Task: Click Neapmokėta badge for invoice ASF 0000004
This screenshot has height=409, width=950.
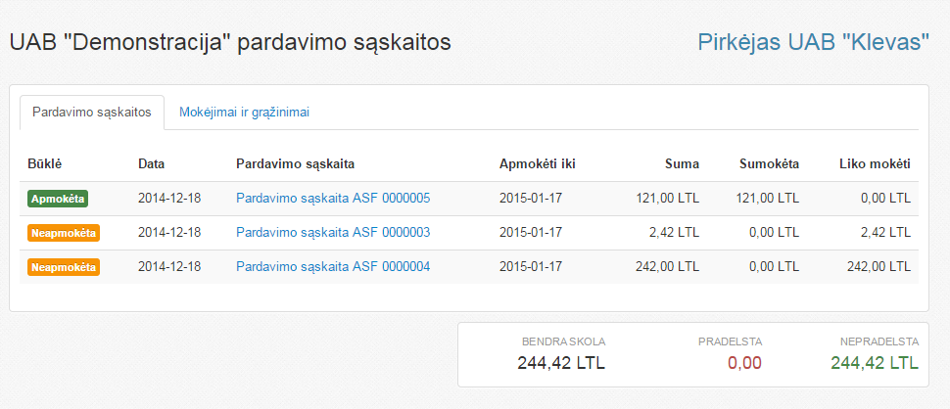Action: [x=64, y=266]
